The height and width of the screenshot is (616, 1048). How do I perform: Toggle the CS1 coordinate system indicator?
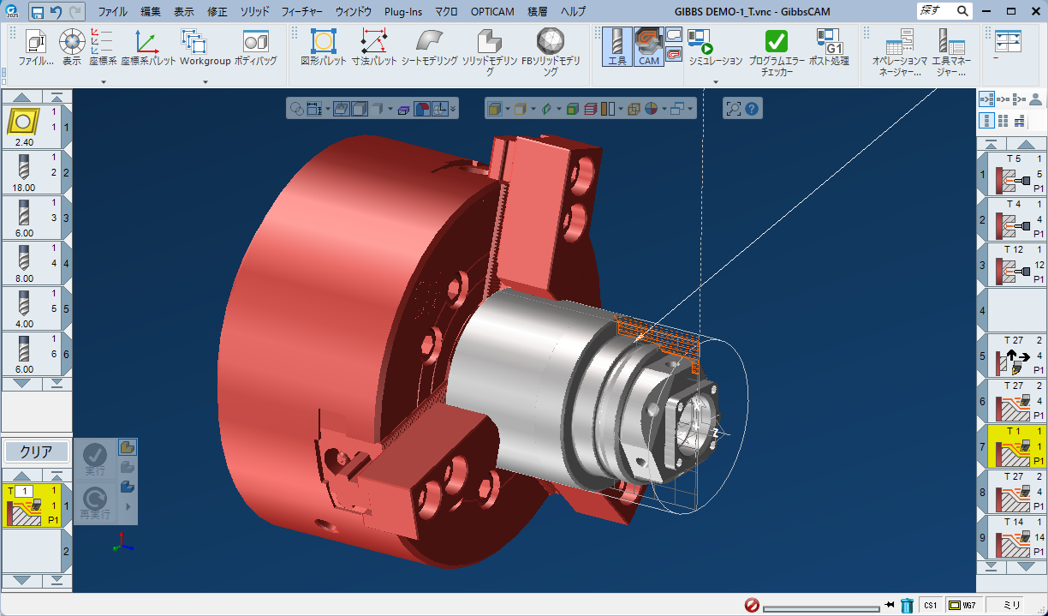pos(931,606)
